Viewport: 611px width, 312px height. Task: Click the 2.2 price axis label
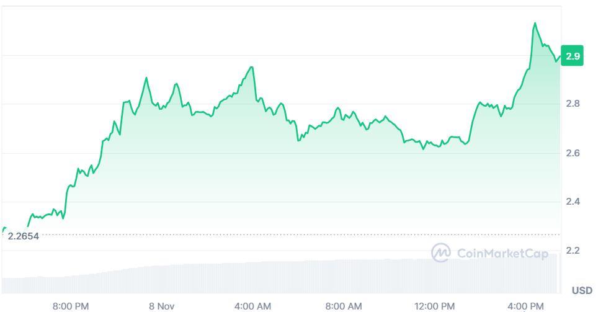coord(573,251)
